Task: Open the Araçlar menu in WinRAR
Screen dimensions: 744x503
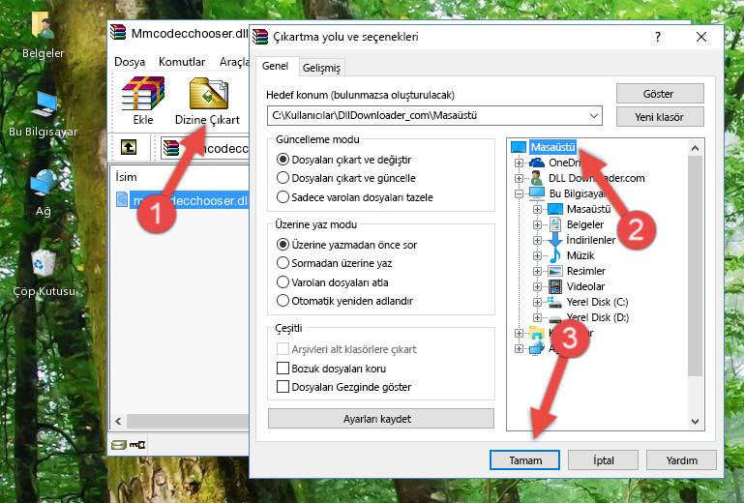Action: pyautogui.click(x=234, y=62)
